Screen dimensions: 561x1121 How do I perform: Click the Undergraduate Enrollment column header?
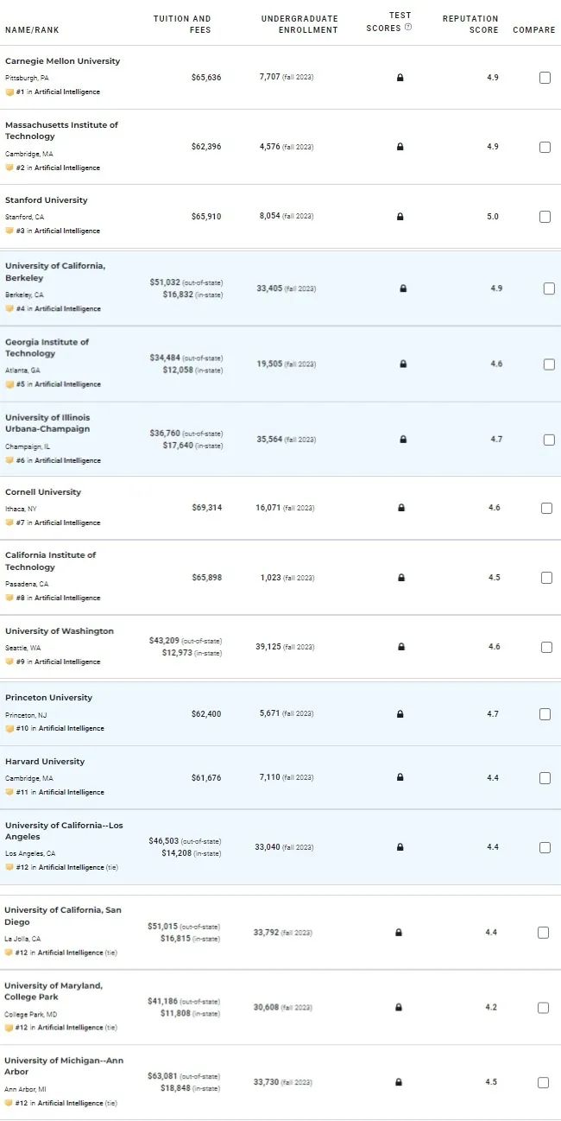tap(299, 24)
